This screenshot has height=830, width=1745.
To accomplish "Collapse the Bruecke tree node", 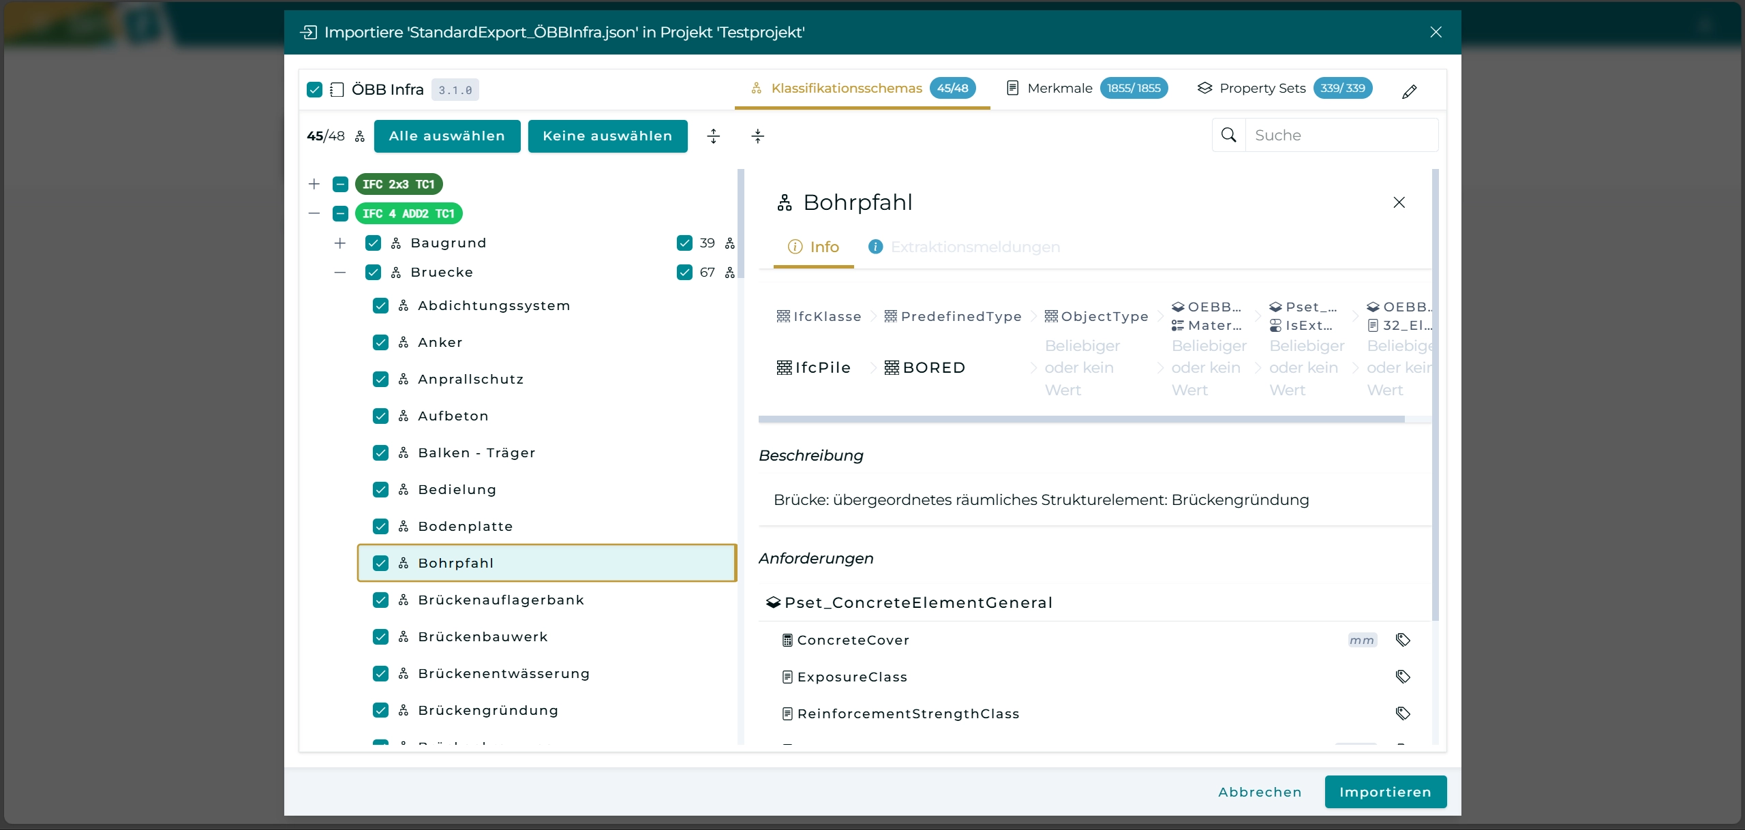I will point(339,272).
